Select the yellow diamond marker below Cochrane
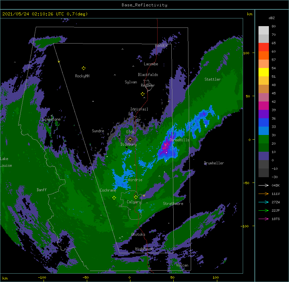289x282 pixels. (114, 198)
